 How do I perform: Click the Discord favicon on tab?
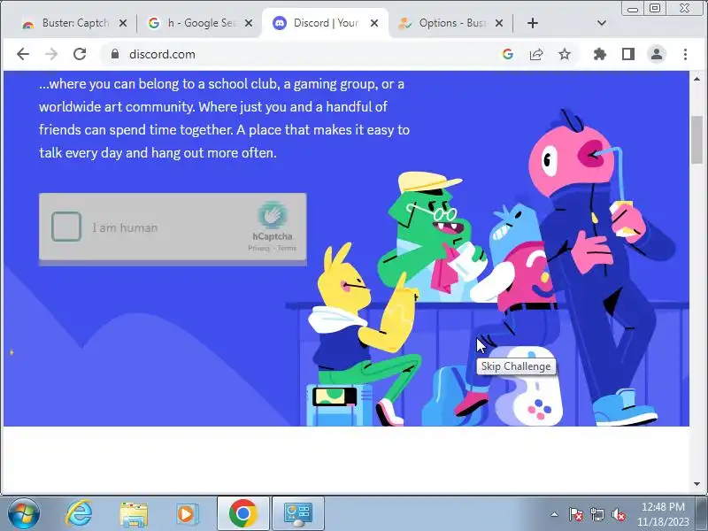pos(280,23)
